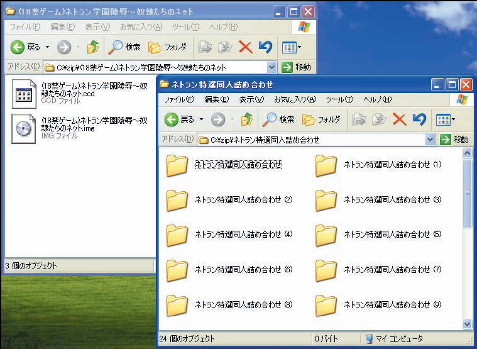Open the Back button history dropdown, back window

pyautogui.click(x=48, y=47)
